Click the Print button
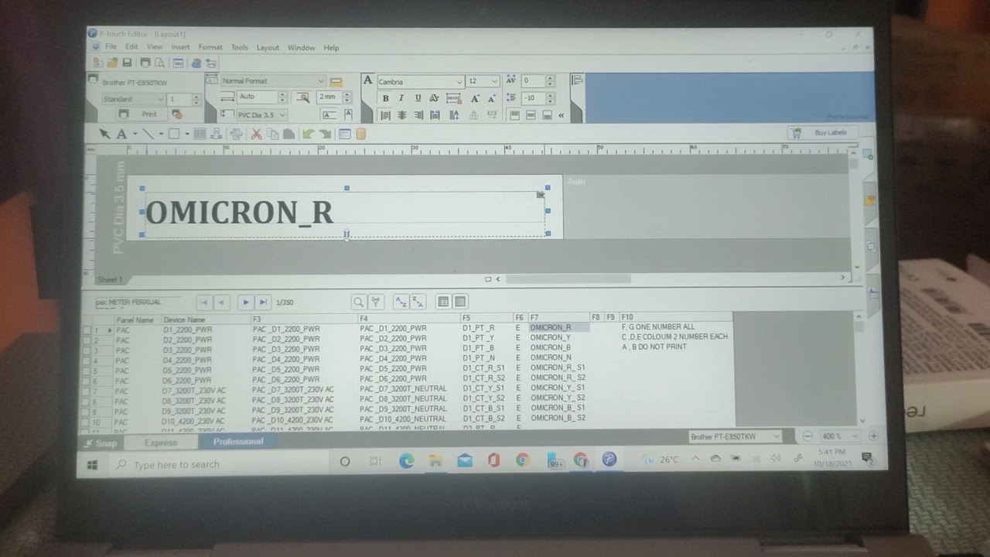The width and height of the screenshot is (990, 557). [x=142, y=114]
